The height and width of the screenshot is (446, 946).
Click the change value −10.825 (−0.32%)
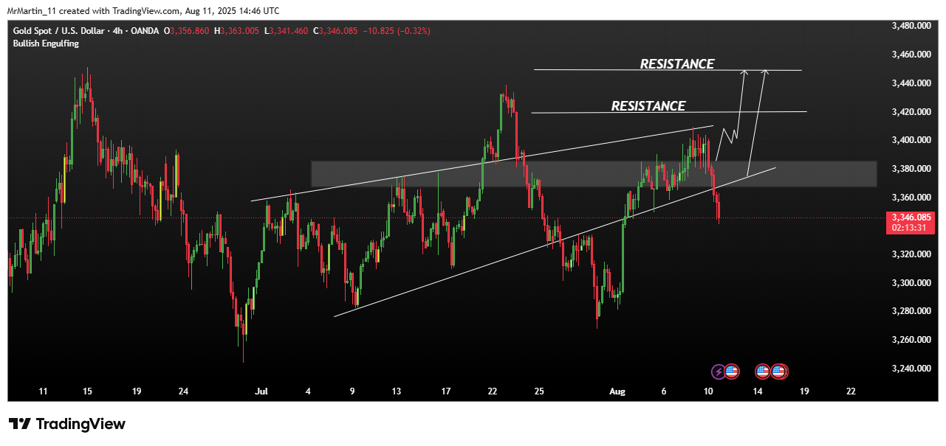click(396, 31)
